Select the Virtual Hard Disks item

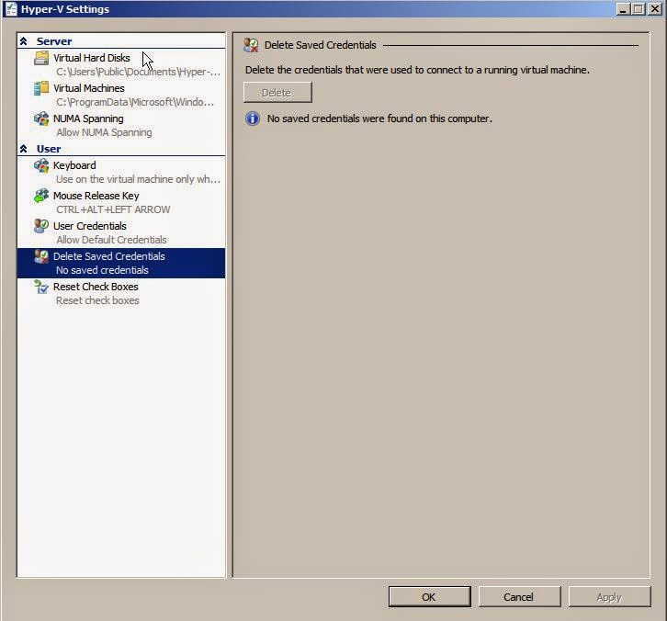coord(121,64)
